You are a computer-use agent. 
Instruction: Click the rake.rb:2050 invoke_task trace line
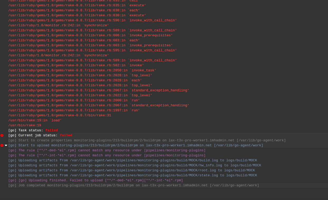pyautogui.click(x=82, y=70)
